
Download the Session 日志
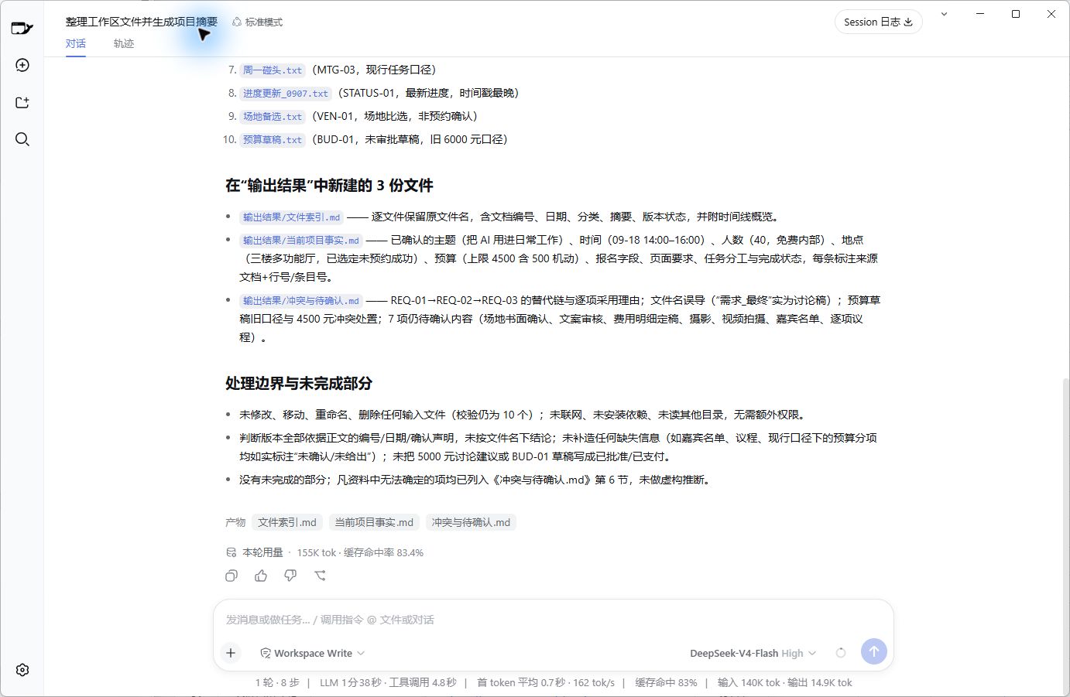point(878,22)
